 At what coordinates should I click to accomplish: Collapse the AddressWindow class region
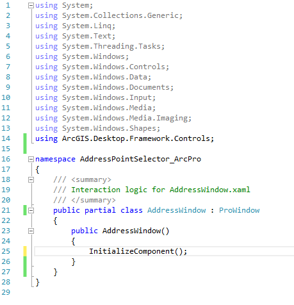click(31, 210)
